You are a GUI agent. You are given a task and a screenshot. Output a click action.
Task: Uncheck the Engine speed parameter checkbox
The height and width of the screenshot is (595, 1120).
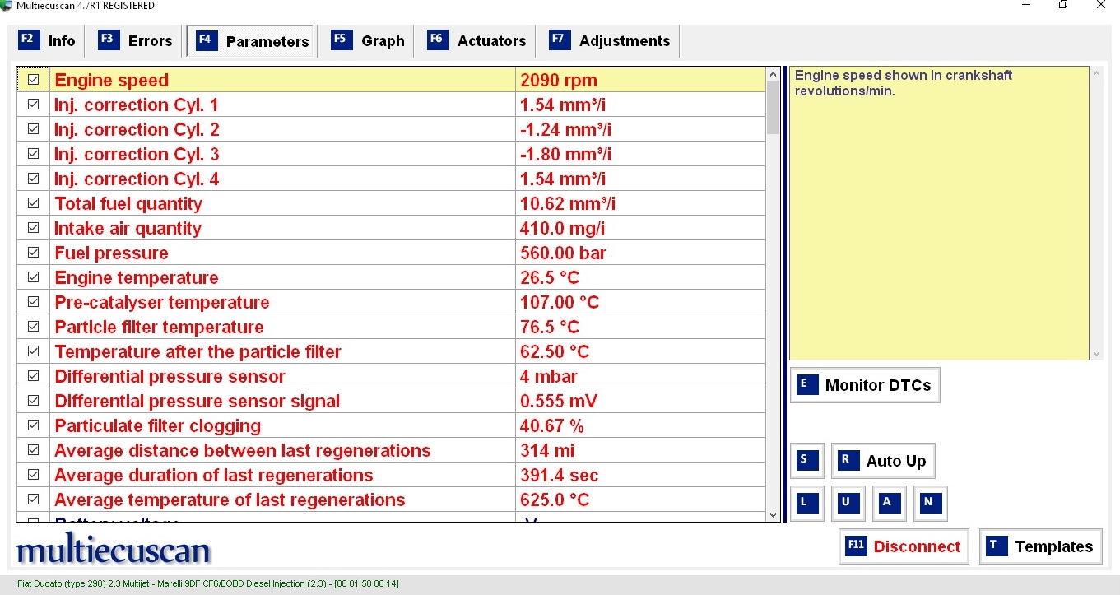click(x=34, y=80)
